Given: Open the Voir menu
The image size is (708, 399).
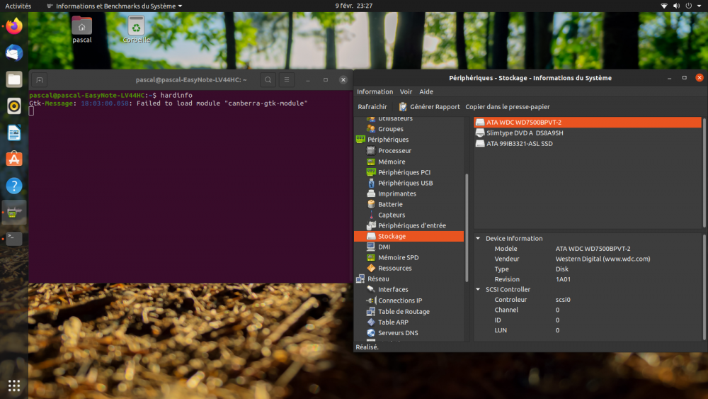Looking at the screenshot, I should [406, 91].
